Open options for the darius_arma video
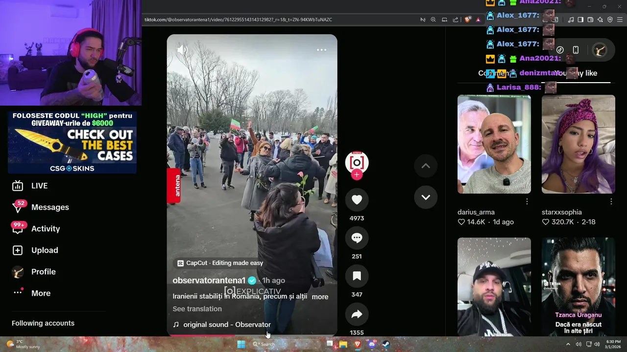 pyautogui.click(x=527, y=201)
